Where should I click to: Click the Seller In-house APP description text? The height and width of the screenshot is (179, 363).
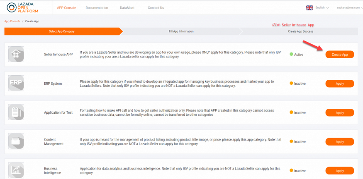coord(180,55)
